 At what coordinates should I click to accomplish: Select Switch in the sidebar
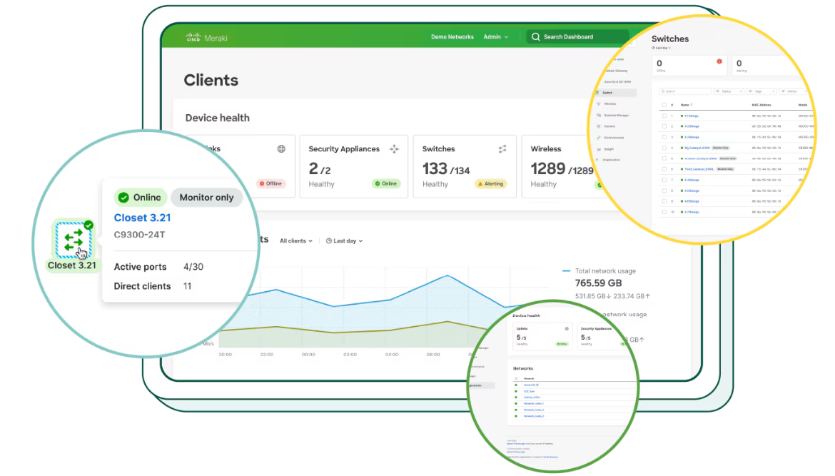coord(616,93)
